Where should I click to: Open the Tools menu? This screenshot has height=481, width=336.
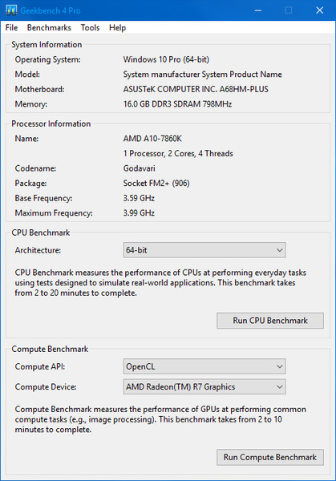[x=90, y=27]
